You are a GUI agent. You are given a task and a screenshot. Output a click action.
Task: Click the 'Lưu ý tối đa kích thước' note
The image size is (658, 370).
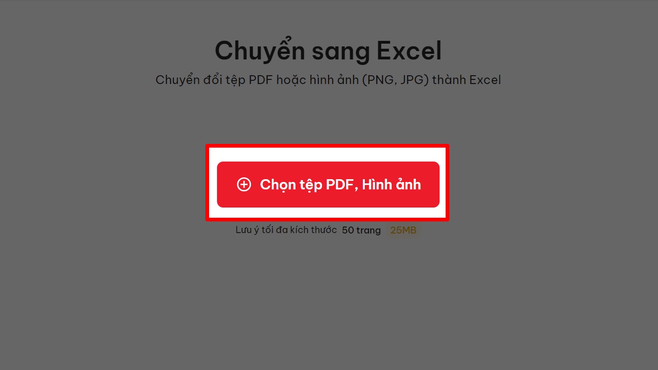coord(286,230)
